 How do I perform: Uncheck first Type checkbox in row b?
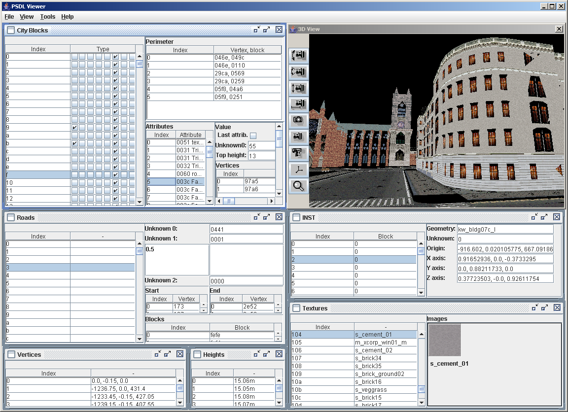[x=74, y=143]
